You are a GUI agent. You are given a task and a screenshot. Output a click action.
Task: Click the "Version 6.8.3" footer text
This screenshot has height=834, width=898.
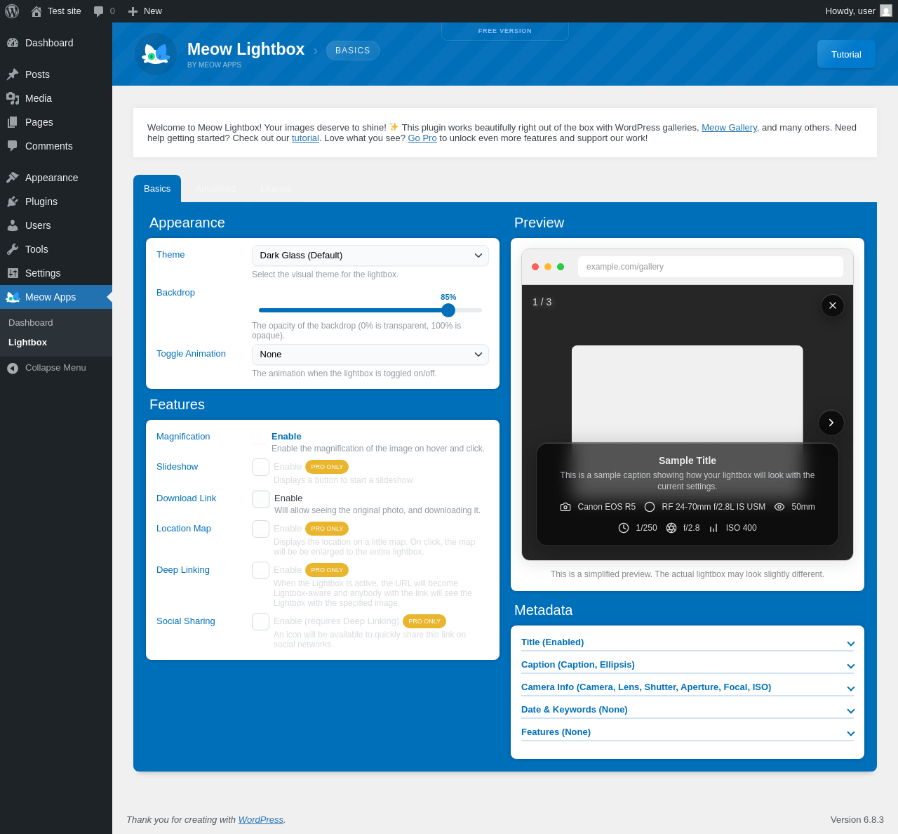(x=857, y=820)
